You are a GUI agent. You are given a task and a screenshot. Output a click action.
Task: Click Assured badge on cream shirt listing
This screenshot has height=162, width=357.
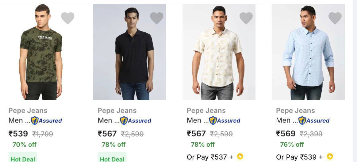pos(225,120)
